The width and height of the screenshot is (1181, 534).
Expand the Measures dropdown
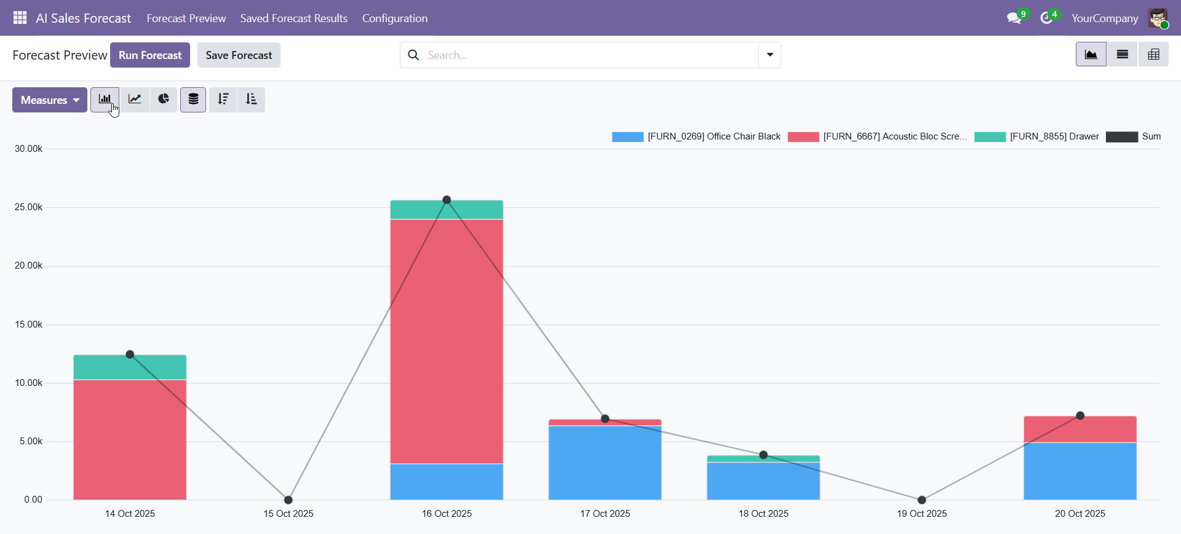[50, 100]
